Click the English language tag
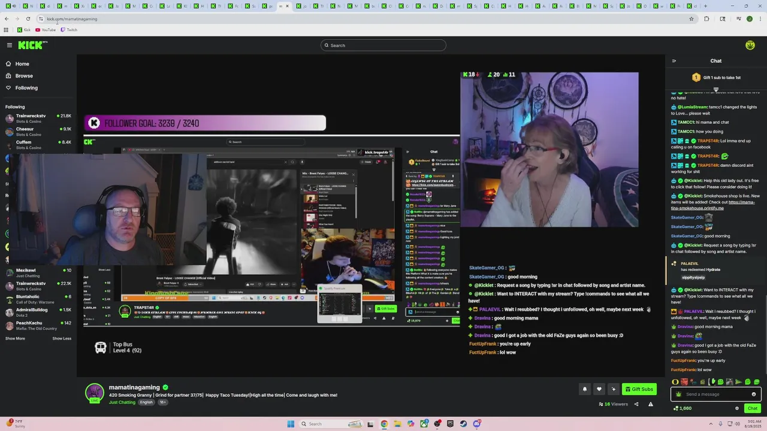 click(x=146, y=402)
